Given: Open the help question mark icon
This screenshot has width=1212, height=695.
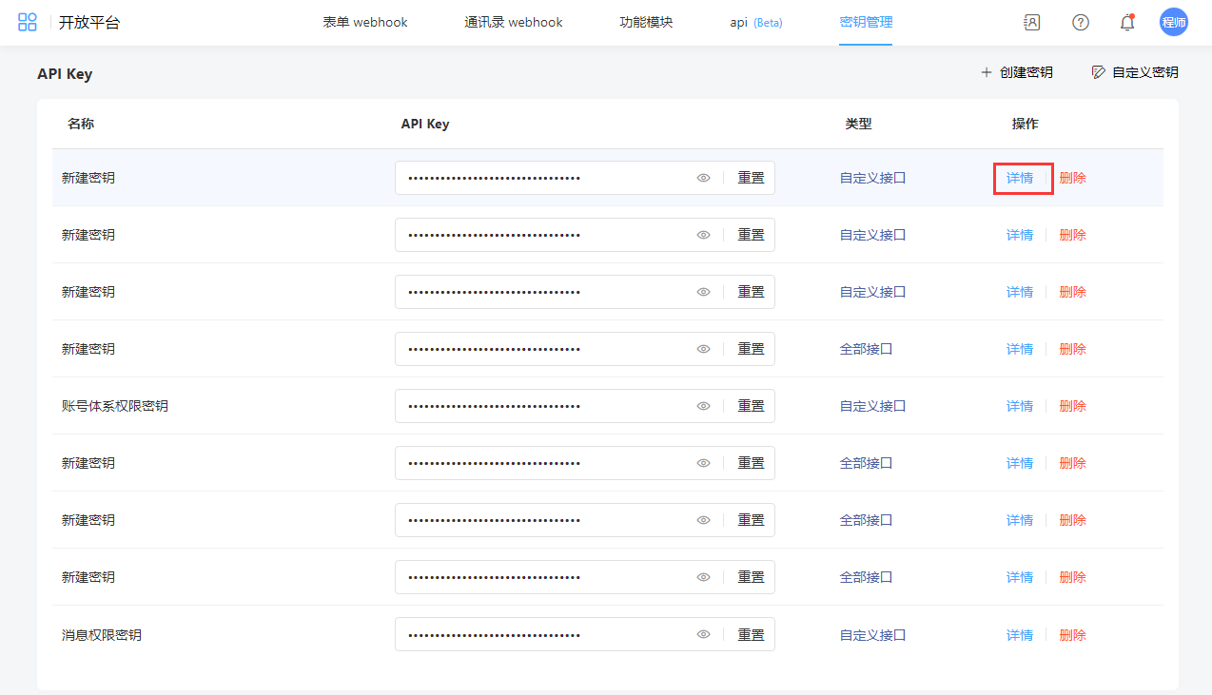Looking at the screenshot, I should click(x=1081, y=23).
